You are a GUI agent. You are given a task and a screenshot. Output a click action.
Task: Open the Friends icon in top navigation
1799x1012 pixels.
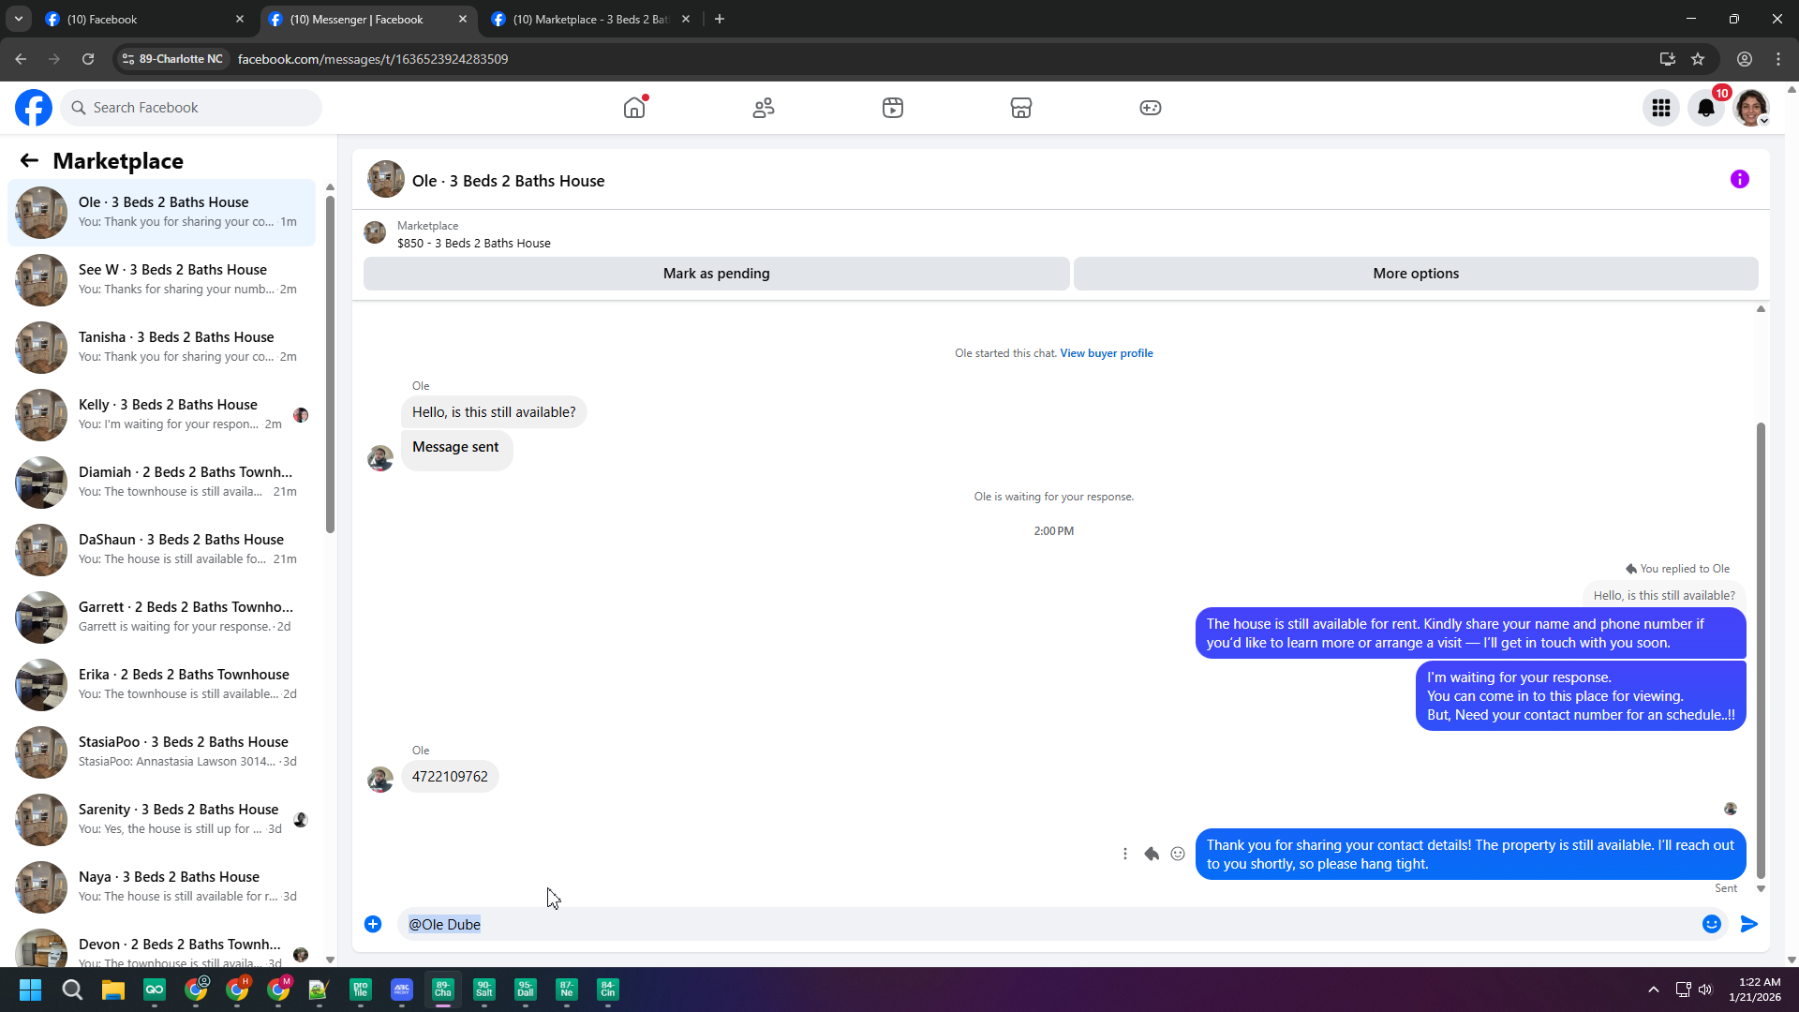(764, 108)
